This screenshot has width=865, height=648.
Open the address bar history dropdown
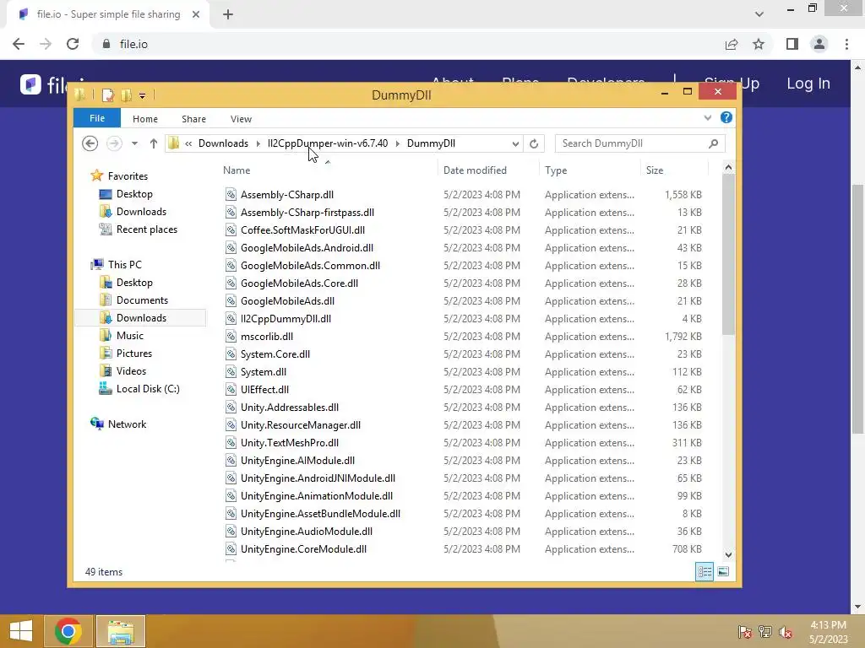tap(515, 143)
